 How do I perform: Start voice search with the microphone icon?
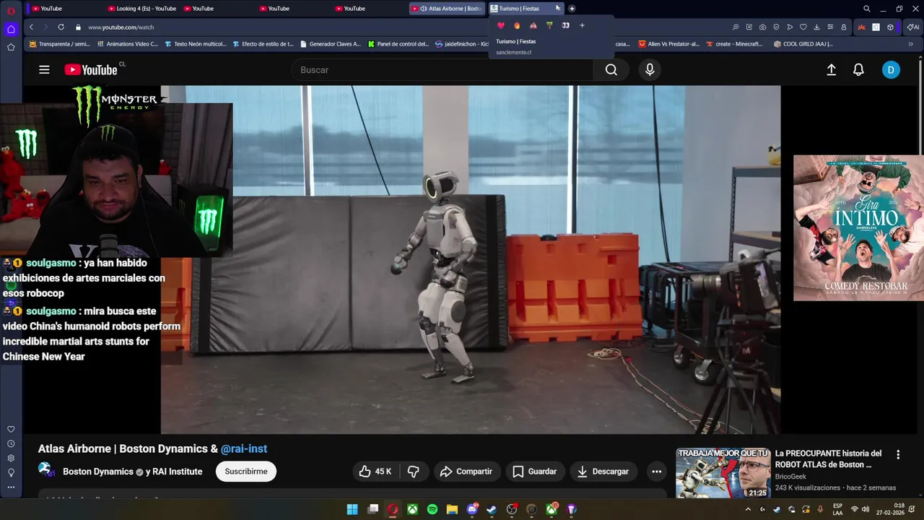(650, 70)
